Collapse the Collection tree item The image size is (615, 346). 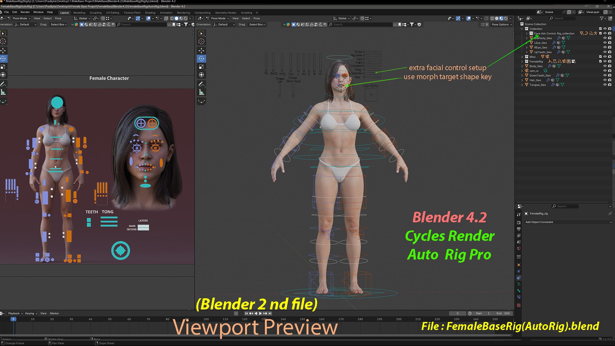(522, 29)
